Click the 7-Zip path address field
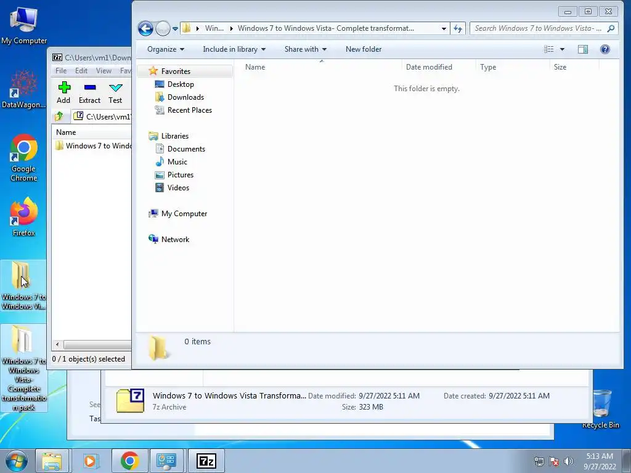The image size is (631, 473). pyautogui.click(x=102, y=116)
